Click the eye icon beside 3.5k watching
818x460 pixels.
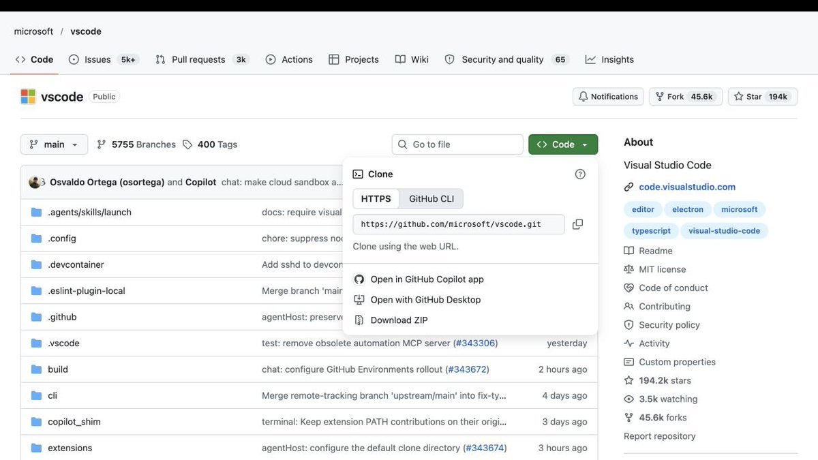(x=628, y=399)
